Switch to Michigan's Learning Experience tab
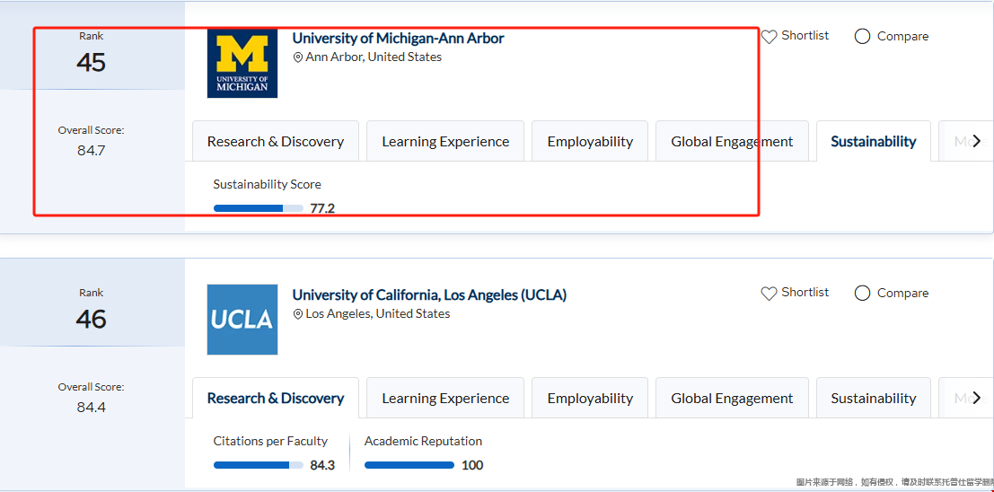 point(445,142)
